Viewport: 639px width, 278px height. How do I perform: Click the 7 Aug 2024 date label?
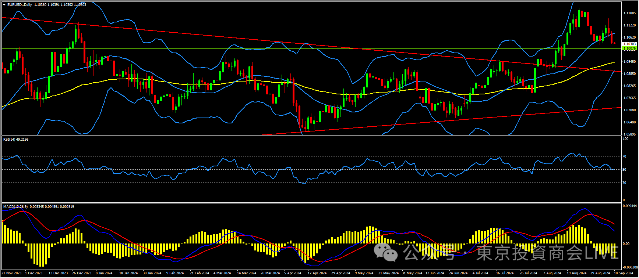pos(552,273)
